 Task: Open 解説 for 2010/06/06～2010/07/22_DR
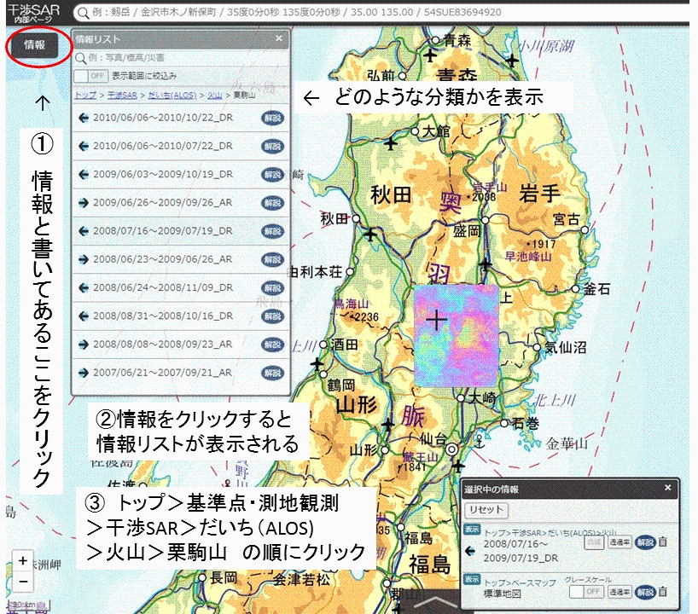point(272,147)
